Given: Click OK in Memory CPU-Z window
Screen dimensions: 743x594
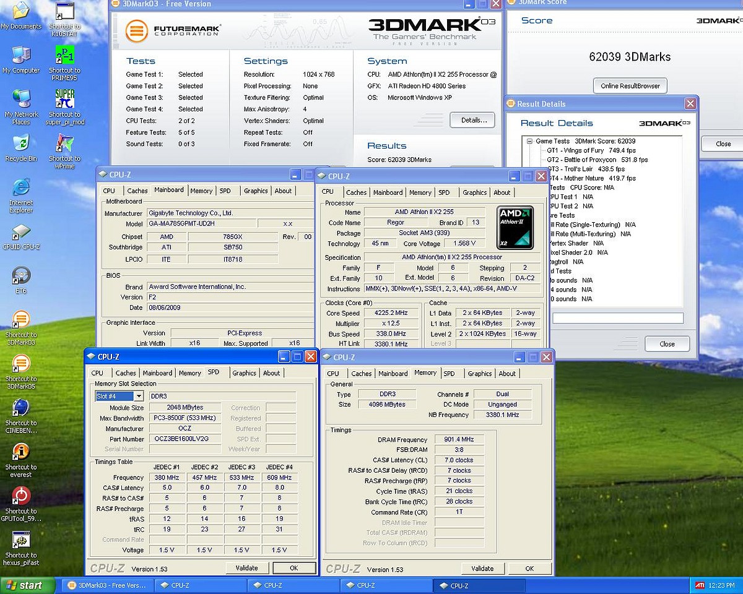Looking at the screenshot, I should (x=529, y=569).
